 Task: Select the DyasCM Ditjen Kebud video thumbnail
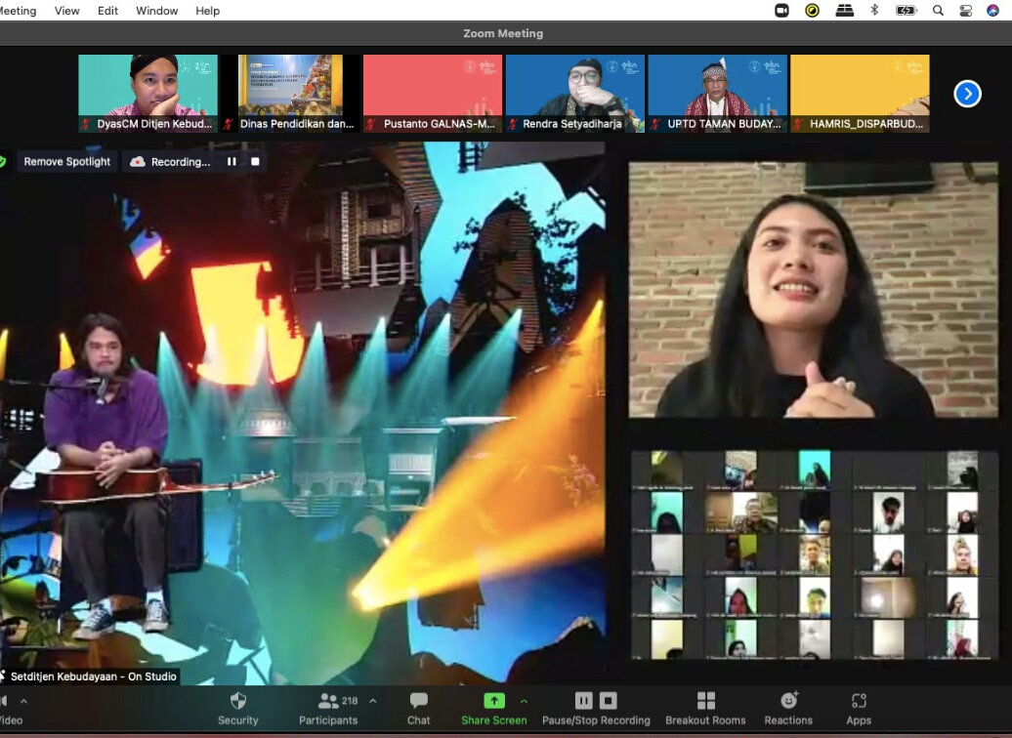pos(148,93)
